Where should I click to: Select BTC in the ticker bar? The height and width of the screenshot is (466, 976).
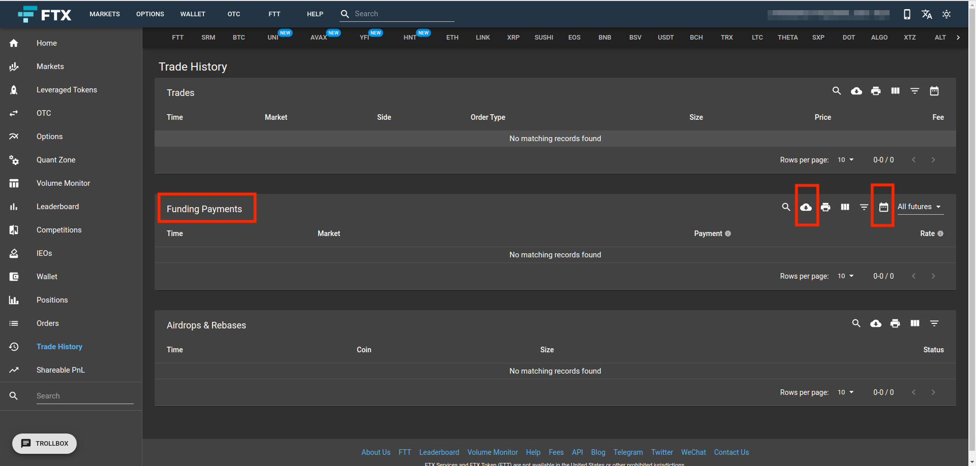239,38
